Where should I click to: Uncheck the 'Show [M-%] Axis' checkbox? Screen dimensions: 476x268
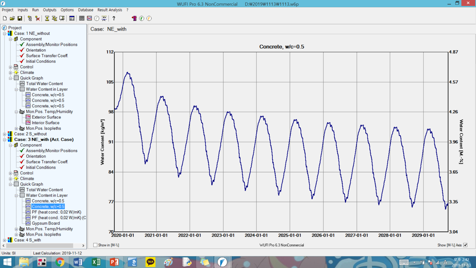tap(465, 245)
